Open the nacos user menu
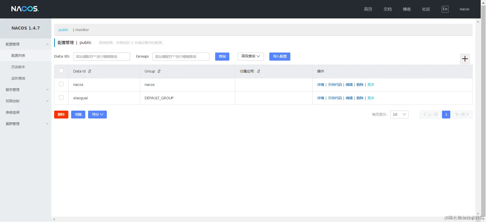Viewport: 486px width, 222px height. (464, 9)
